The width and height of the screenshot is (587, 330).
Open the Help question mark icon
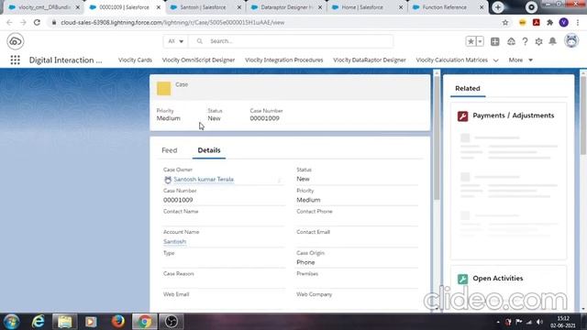coord(525,41)
